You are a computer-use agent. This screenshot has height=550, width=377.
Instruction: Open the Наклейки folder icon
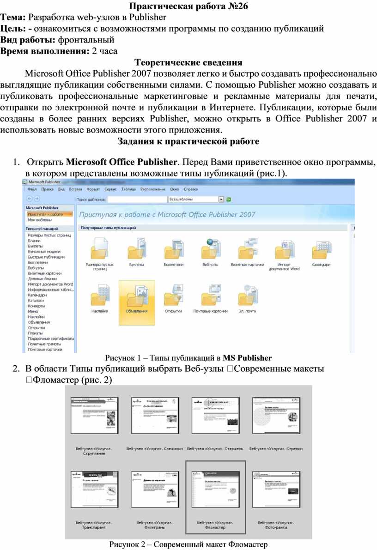pos(100,296)
